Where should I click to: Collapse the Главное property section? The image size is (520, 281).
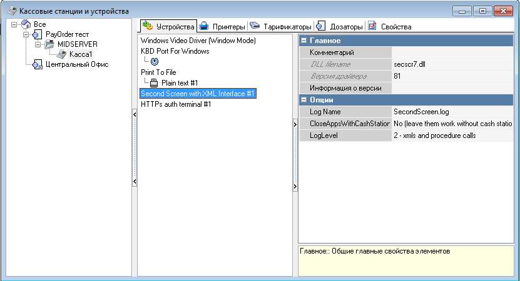pyautogui.click(x=304, y=41)
